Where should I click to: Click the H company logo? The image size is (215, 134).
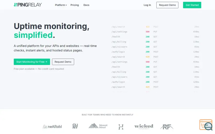[x=121, y=127]
